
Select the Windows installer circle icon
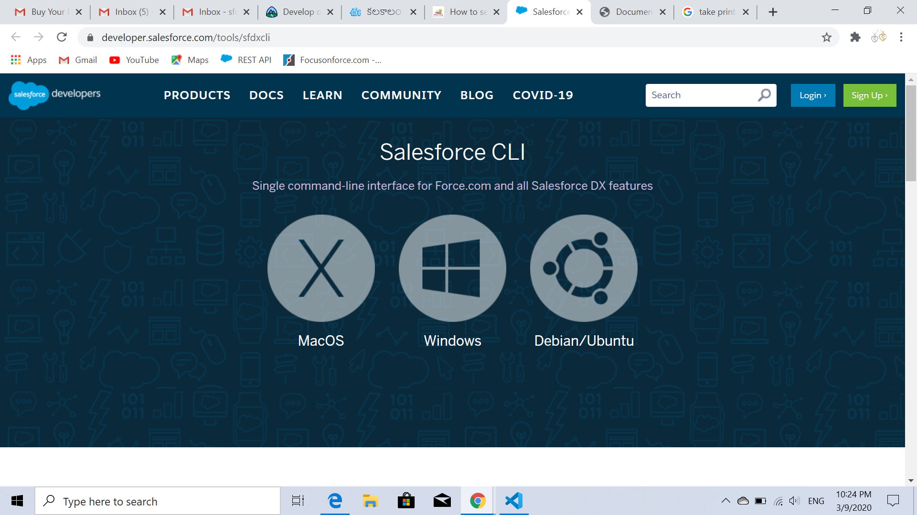click(452, 268)
